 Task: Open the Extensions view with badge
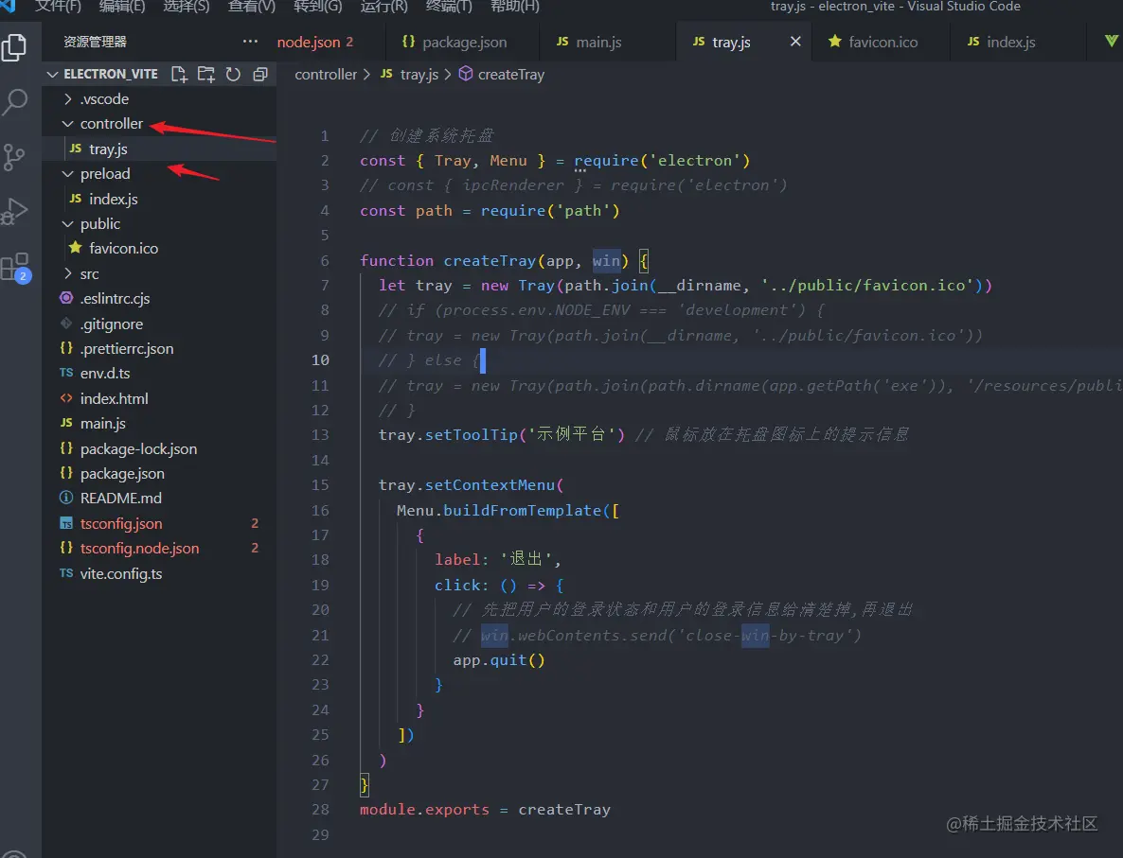pos(16,267)
